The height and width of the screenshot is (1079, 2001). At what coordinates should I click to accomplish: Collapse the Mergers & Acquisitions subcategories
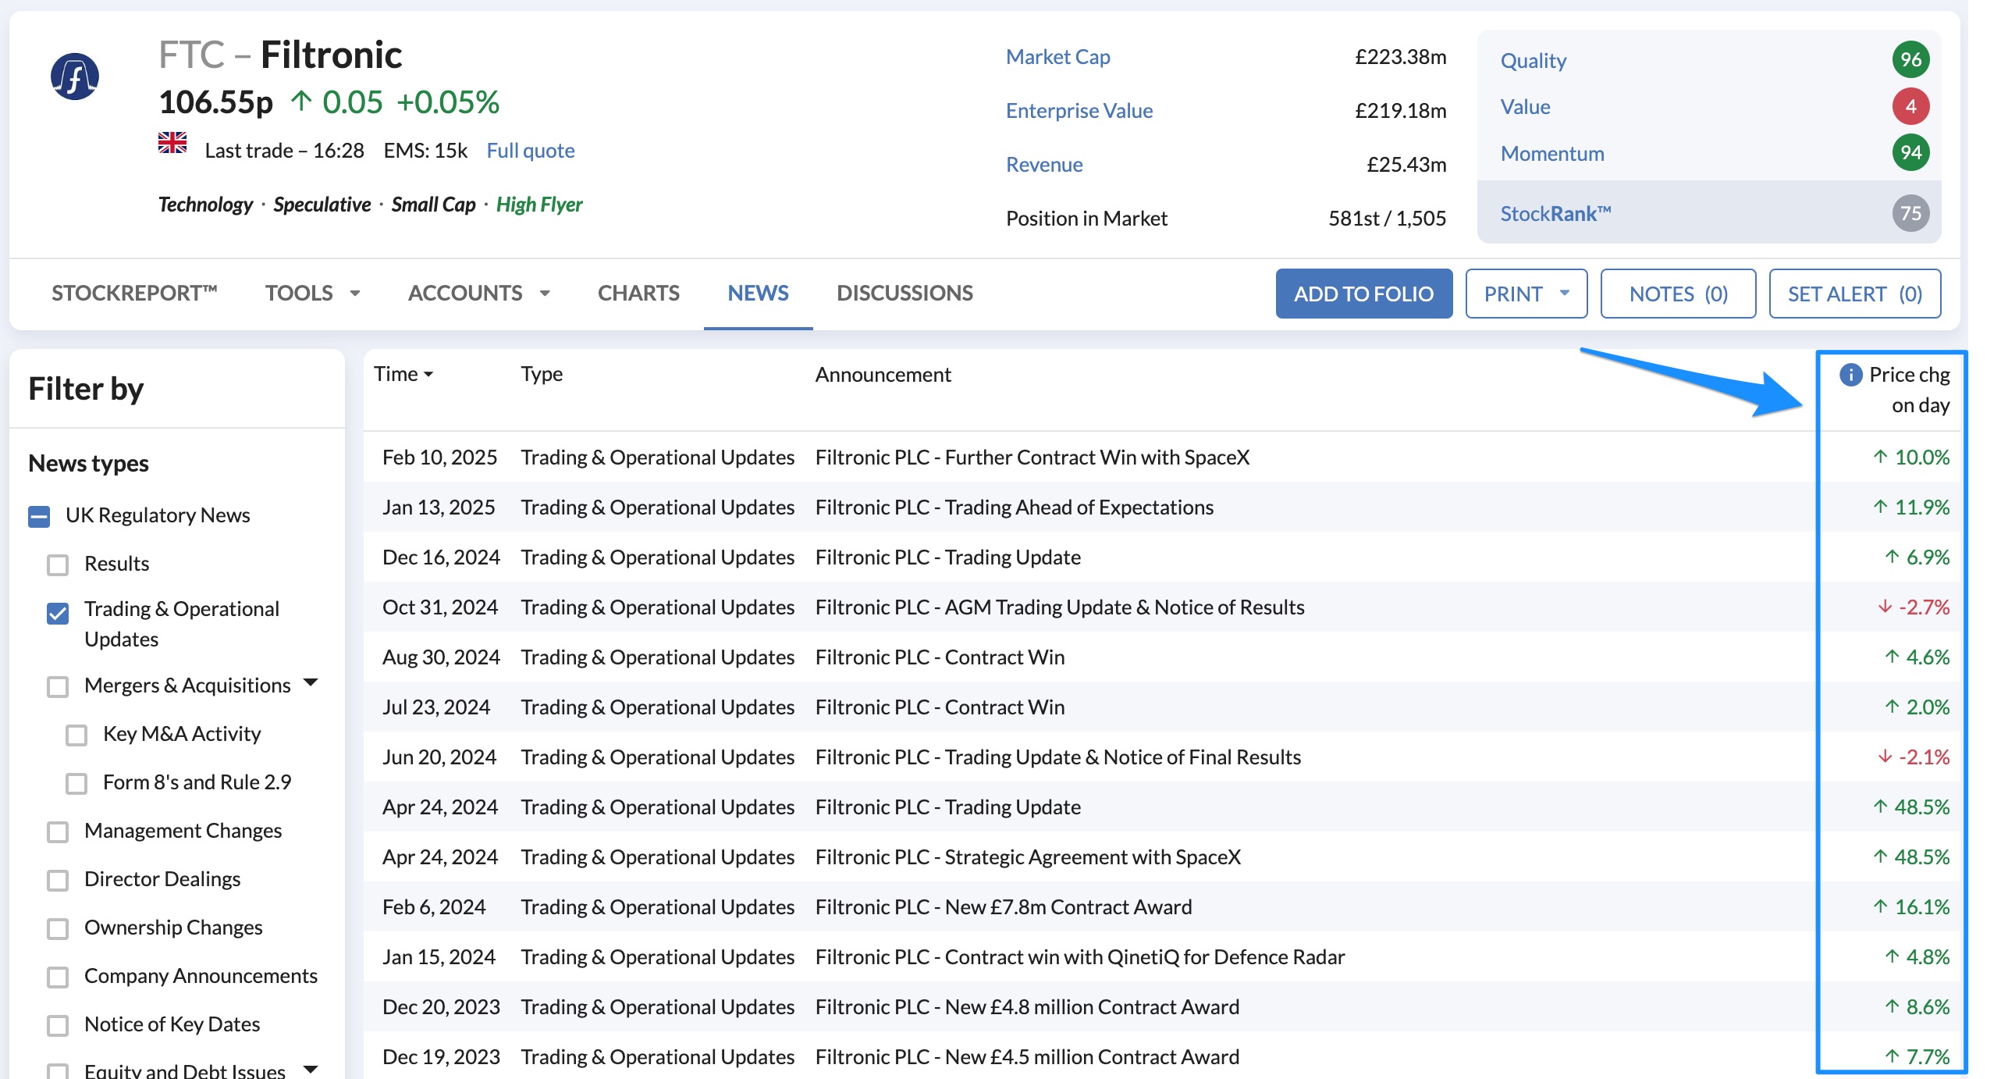click(311, 683)
